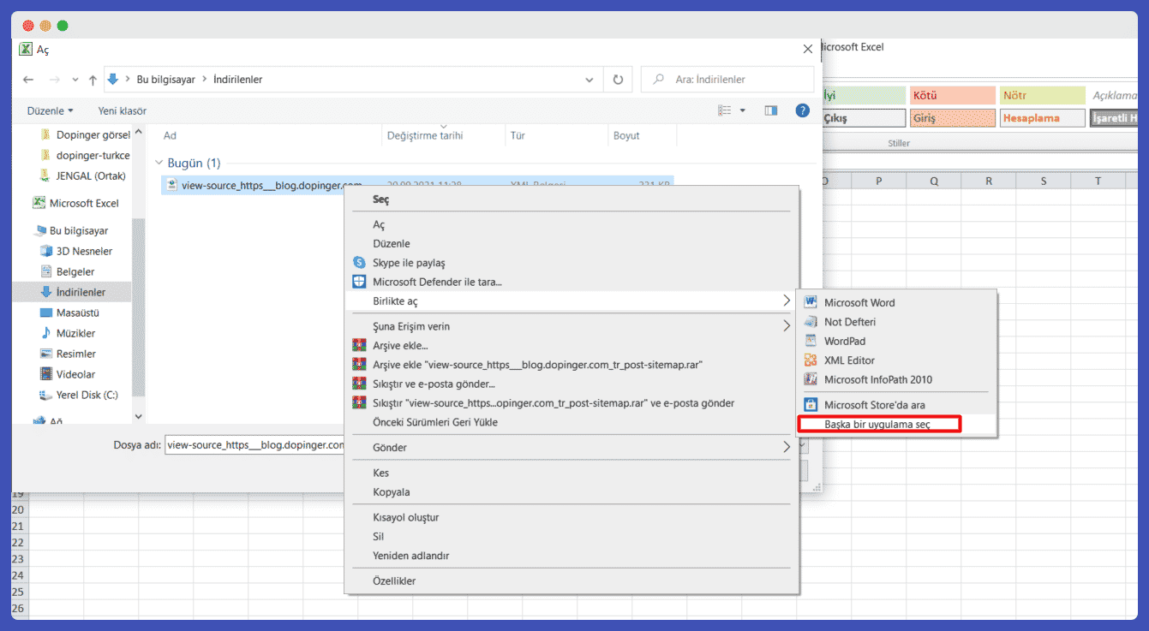Click Yeni klasör button
Viewport: 1149px width, 631px height.
coord(123,110)
